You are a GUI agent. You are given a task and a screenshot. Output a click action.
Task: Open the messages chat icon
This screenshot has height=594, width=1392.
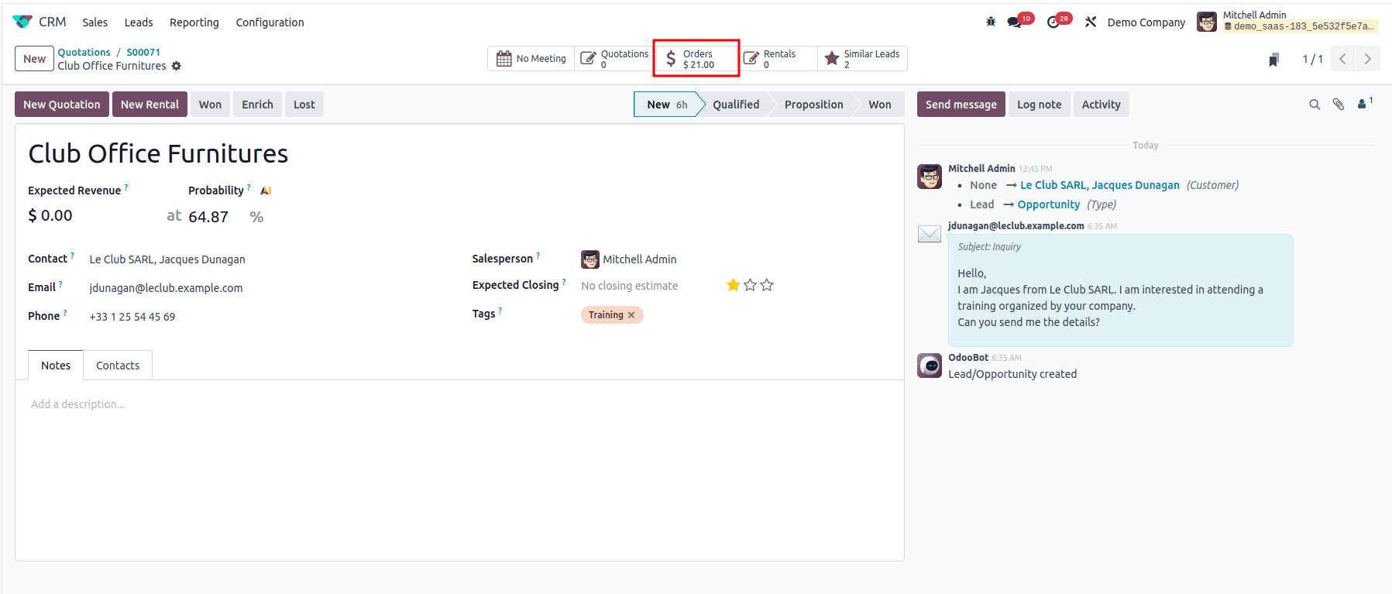point(1014,22)
